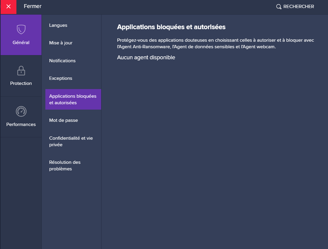Viewport: 328px width, 249px height.
Task: Go to Confidentialité et vie privée
Action: pos(71,141)
